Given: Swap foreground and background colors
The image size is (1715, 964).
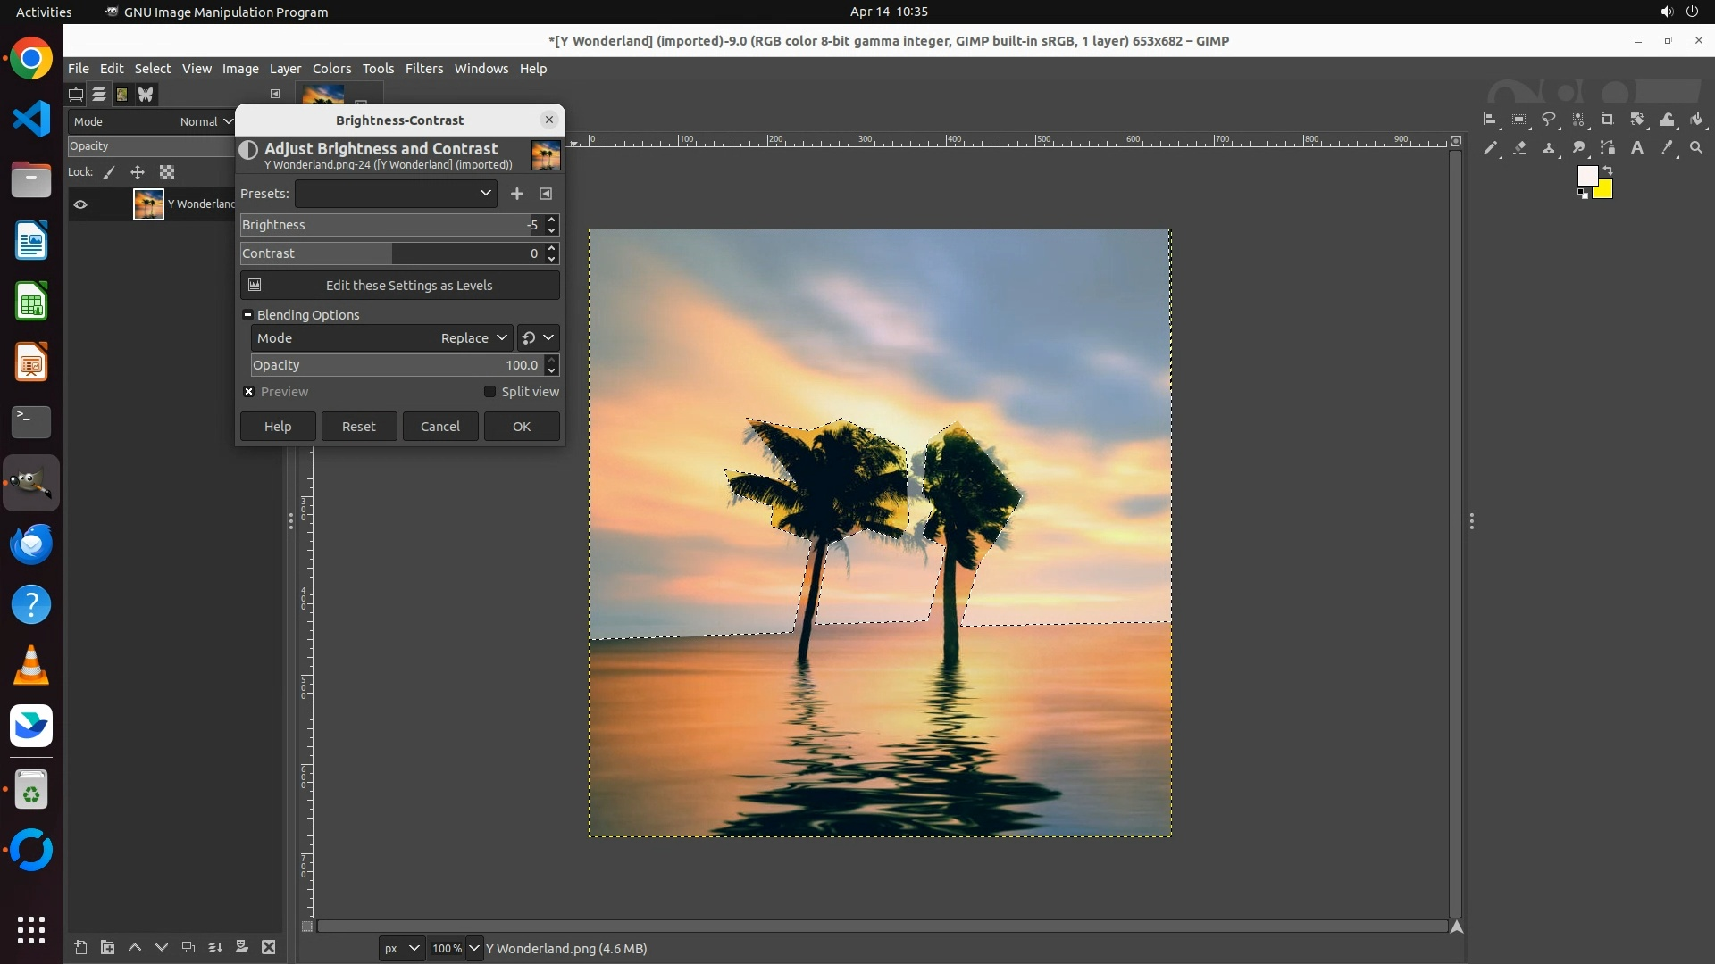Looking at the screenshot, I should click(x=1608, y=170).
